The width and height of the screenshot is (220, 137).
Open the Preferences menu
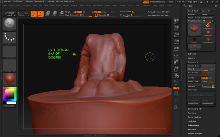pyautogui.click(x=98, y=5)
